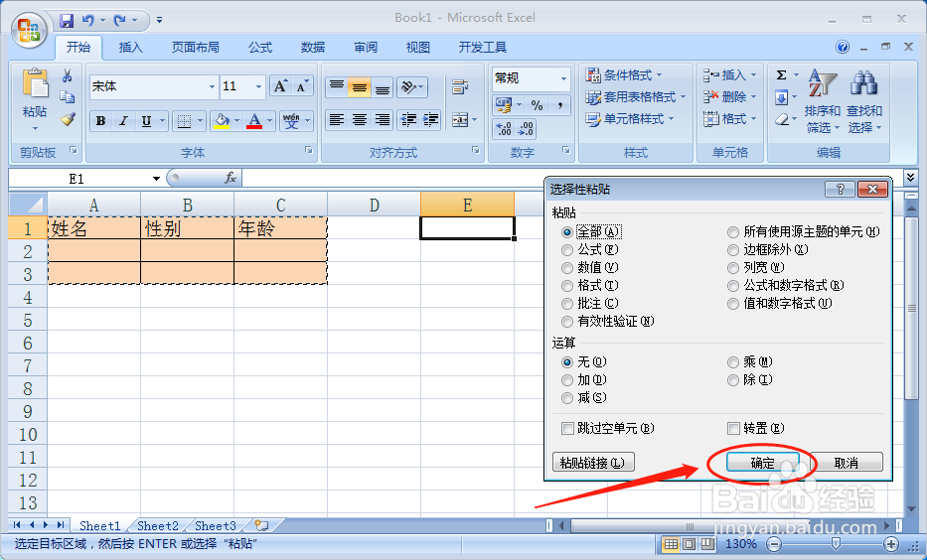
Task: Enable 跳过空单元 checkbox
Action: 567,428
